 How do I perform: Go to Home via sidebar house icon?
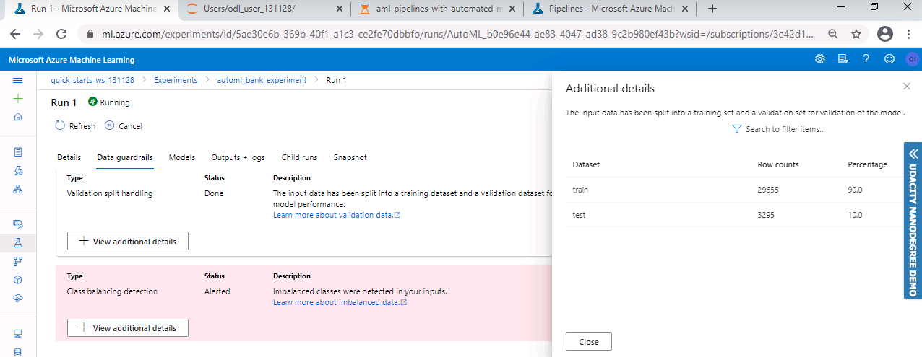tap(18, 117)
